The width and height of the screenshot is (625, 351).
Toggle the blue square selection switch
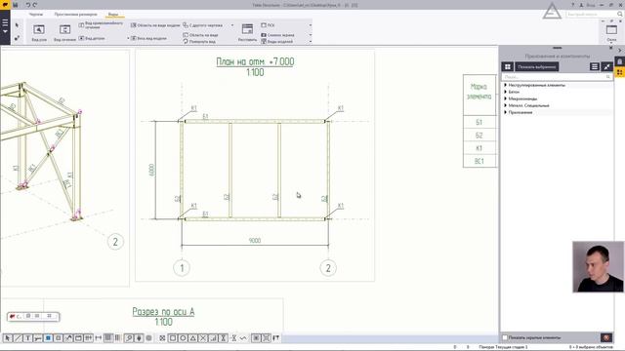pyautogui.click(x=48, y=338)
